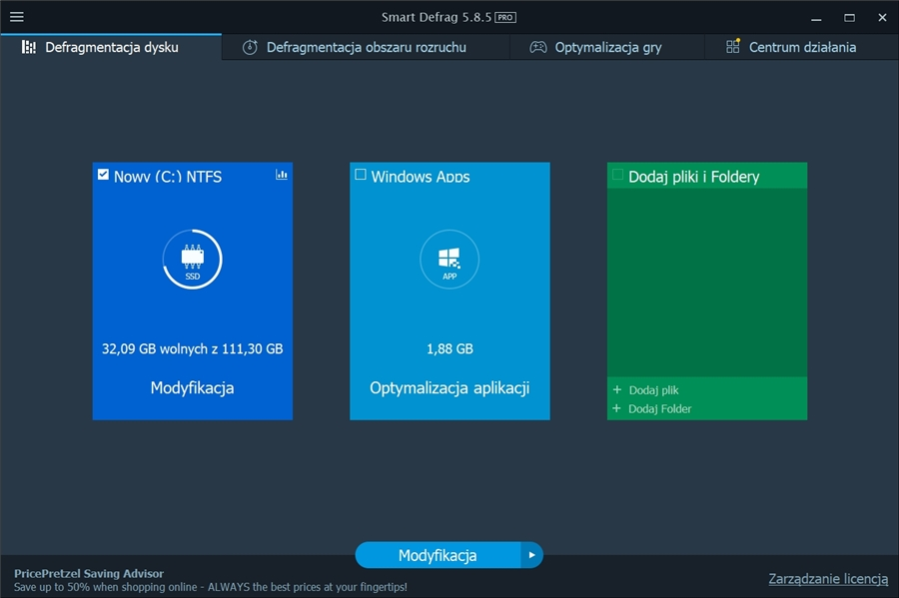Click the Dodaj Folder text entry
The width and height of the screenshot is (899, 598).
click(659, 409)
